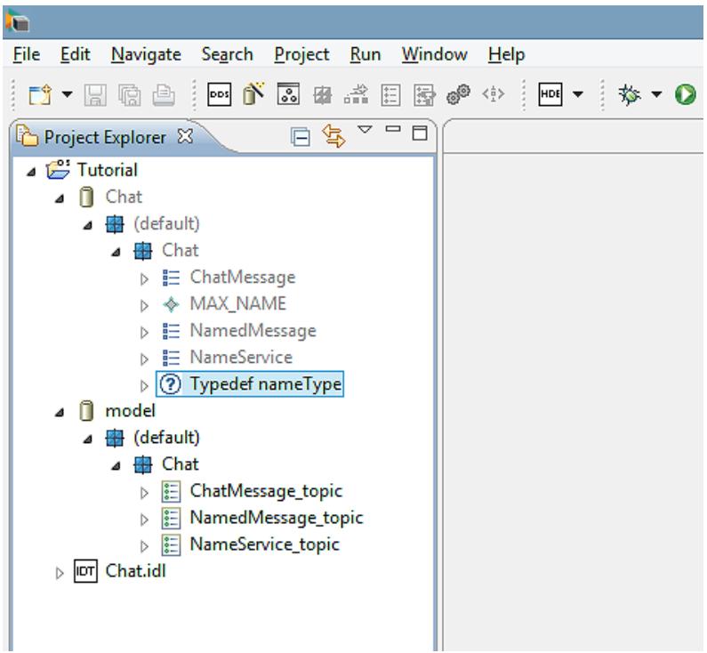The height and width of the screenshot is (653, 707).
Task: Click the cylinder with wand toolbar icon
Action: [x=253, y=93]
